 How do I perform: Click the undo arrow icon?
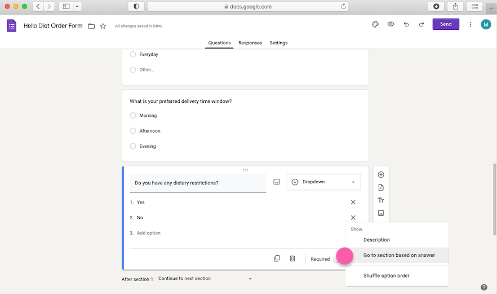[x=406, y=24]
